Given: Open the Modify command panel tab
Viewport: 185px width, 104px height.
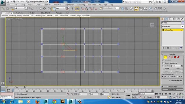Looking at the screenshot, I should click(x=166, y=19).
